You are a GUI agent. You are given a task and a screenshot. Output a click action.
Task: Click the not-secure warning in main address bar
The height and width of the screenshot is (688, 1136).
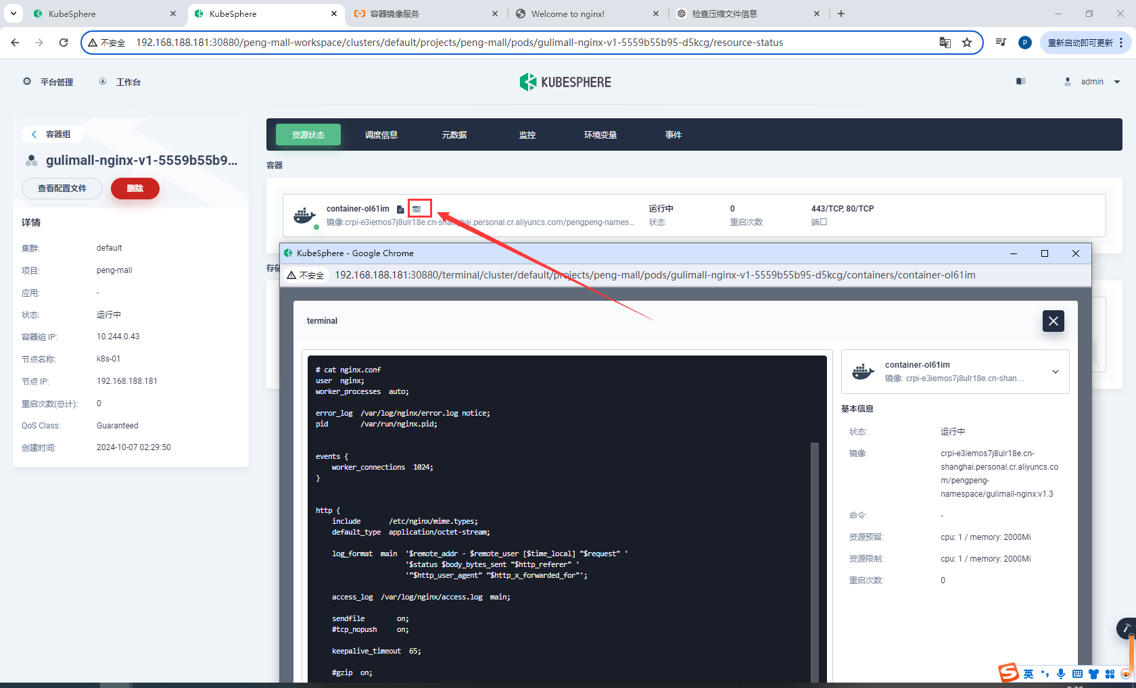pyautogui.click(x=107, y=43)
